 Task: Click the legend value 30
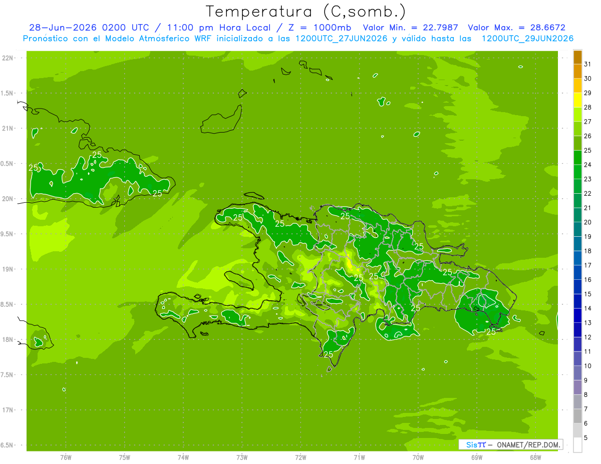tap(588, 79)
